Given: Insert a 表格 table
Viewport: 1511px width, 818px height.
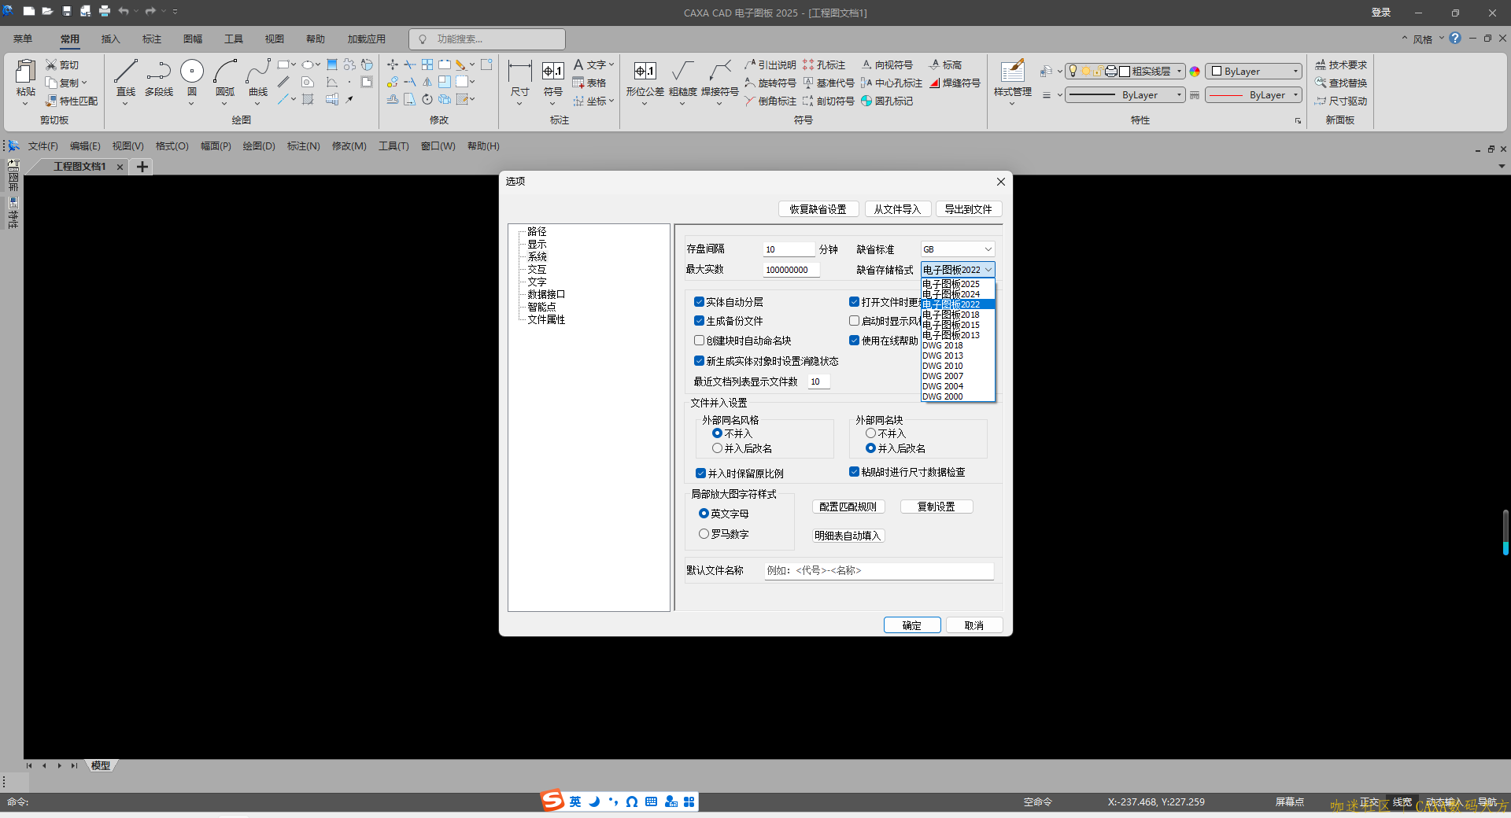Looking at the screenshot, I should click(x=589, y=83).
